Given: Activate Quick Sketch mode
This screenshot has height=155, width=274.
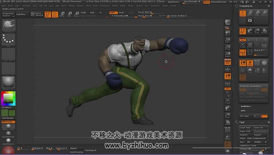Looking at the screenshot, I should pos(37,14).
